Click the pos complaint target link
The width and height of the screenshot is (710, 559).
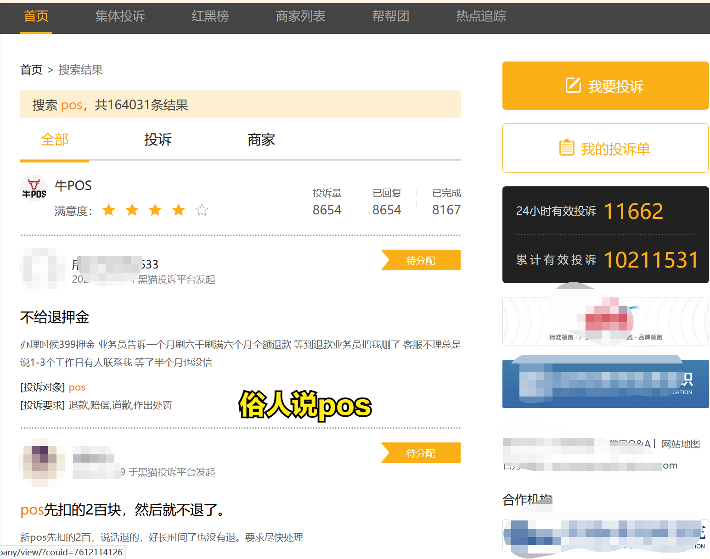(x=77, y=387)
